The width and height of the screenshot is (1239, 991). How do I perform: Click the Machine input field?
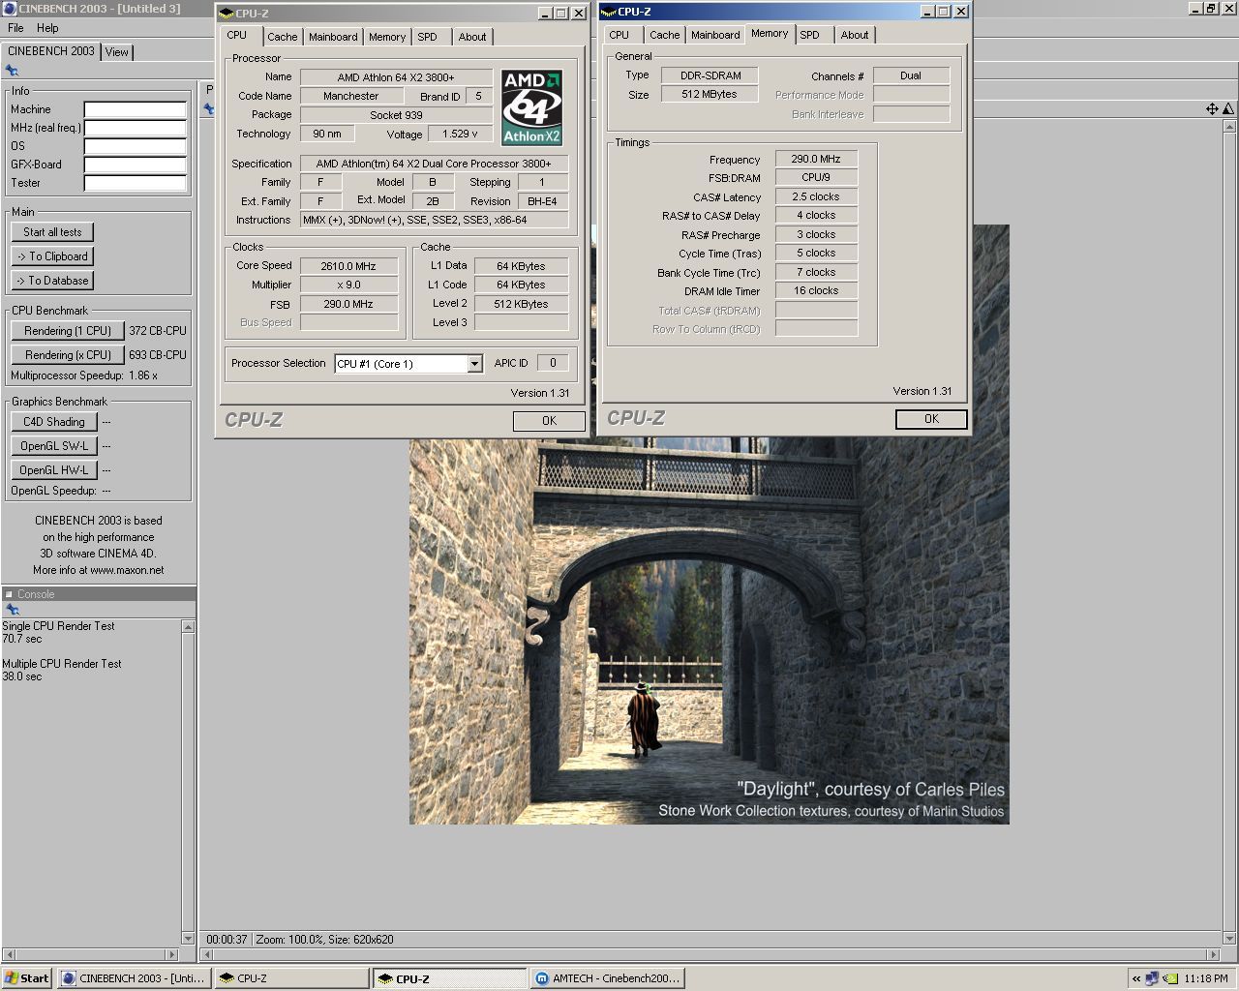click(x=135, y=109)
